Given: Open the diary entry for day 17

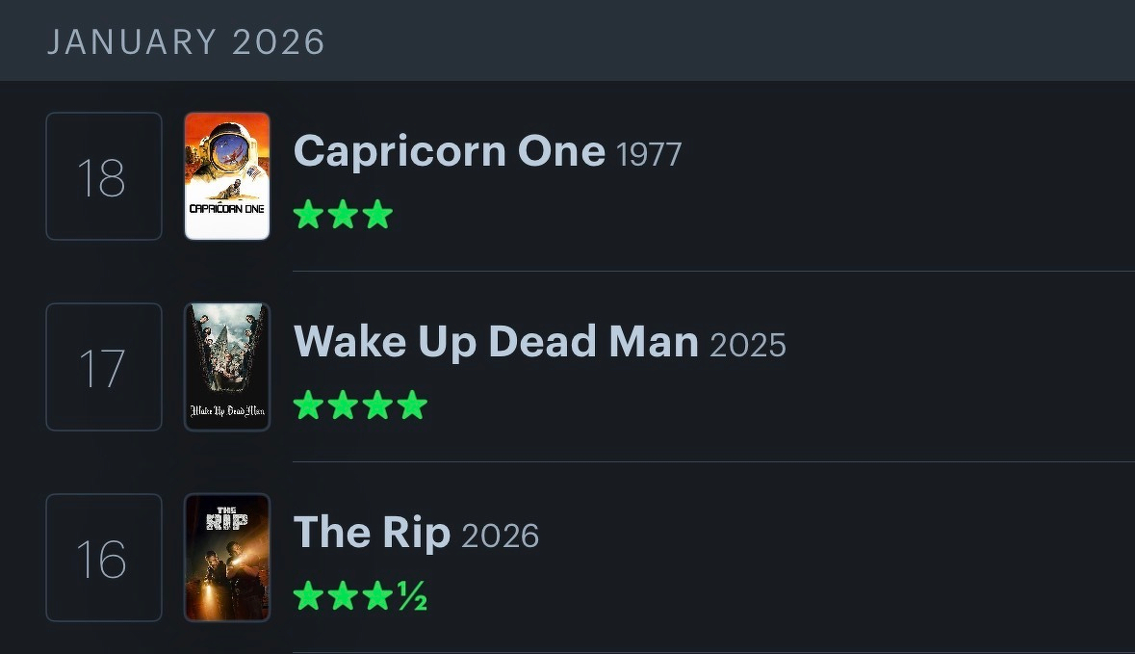Looking at the screenshot, I should pos(103,367).
